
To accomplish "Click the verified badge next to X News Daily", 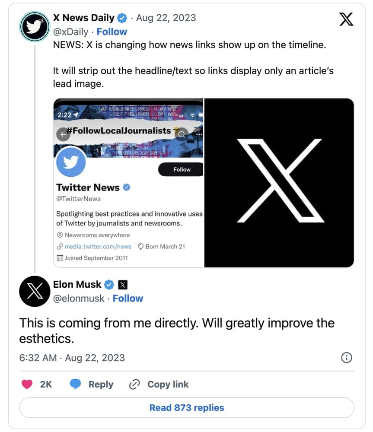I will [121, 18].
